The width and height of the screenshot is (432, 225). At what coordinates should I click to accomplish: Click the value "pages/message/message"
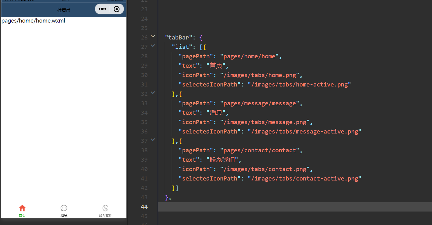[259, 103]
